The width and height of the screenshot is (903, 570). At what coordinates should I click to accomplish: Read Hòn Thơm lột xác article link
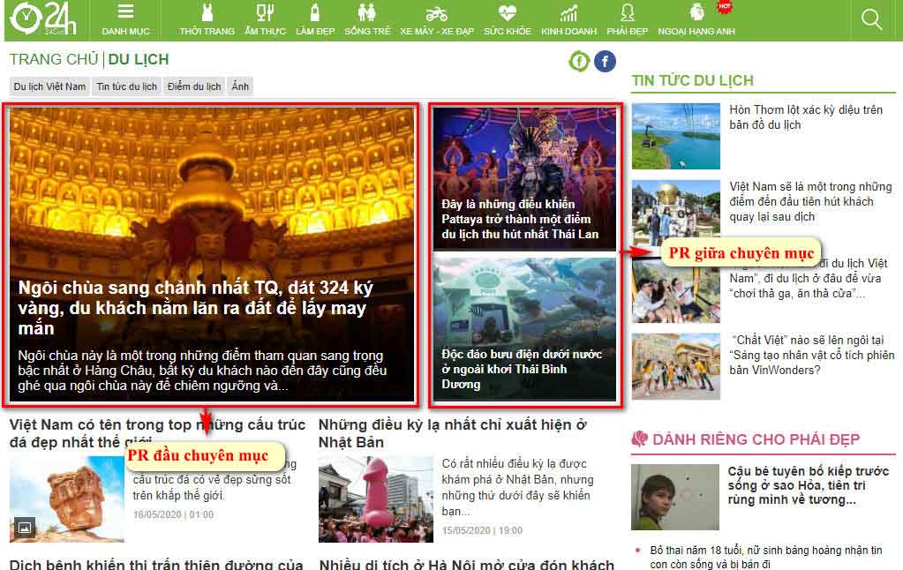coord(805,117)
